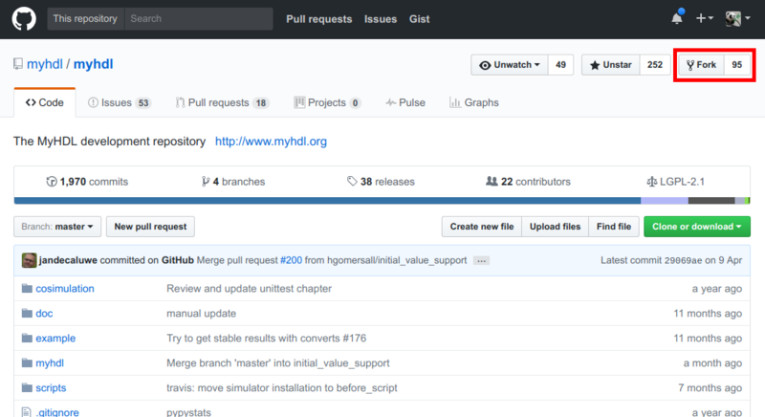Click the GitHub Octocat logo
765x417 pixels.
(x=24, y=19)
